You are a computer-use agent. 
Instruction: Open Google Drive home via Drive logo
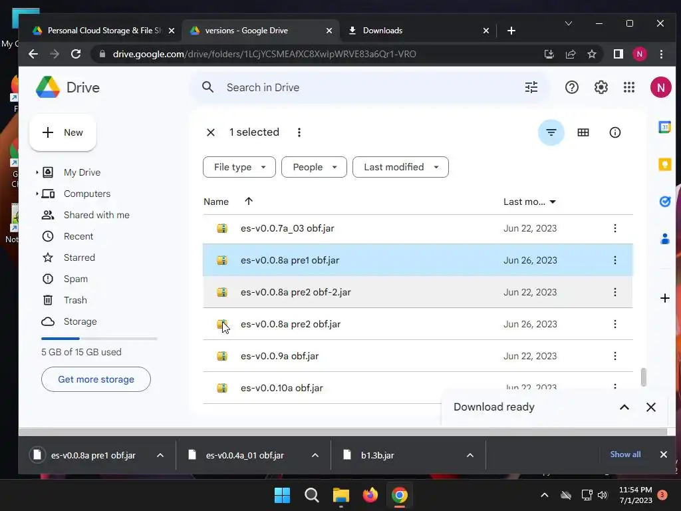68,87
